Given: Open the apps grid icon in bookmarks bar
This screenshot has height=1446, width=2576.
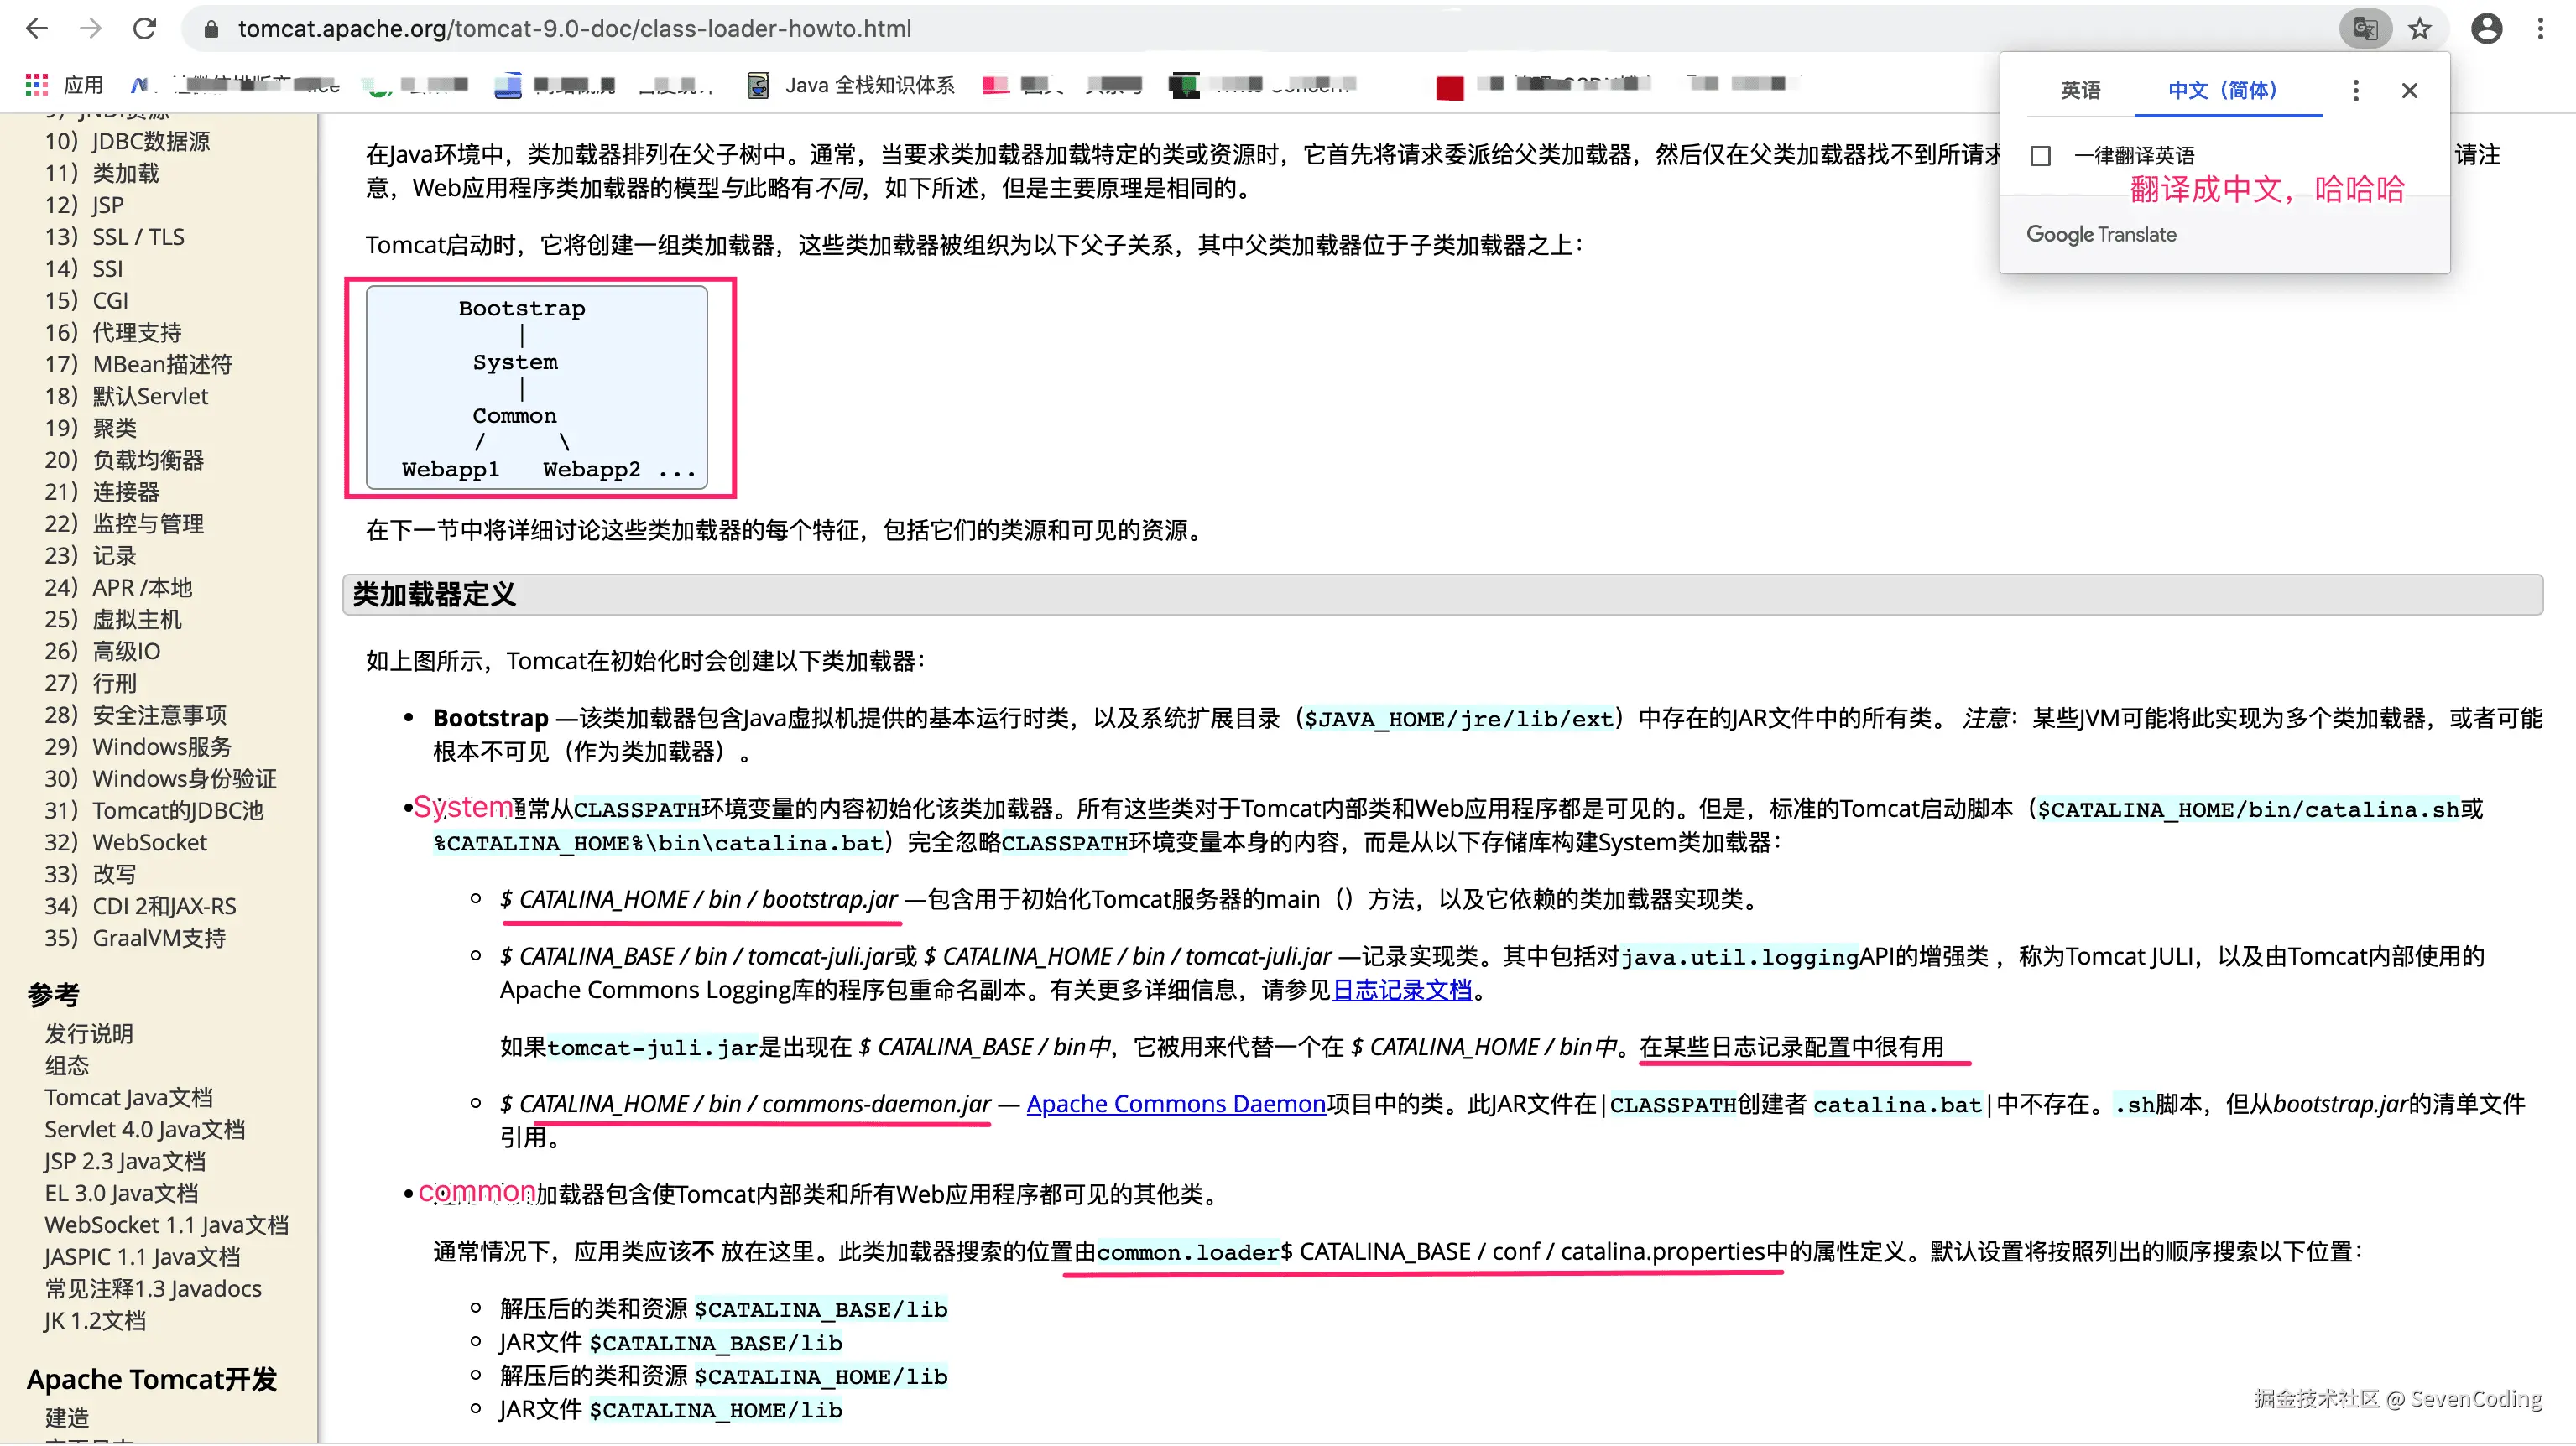Looking at the screenshot, I should coord(37,85).
